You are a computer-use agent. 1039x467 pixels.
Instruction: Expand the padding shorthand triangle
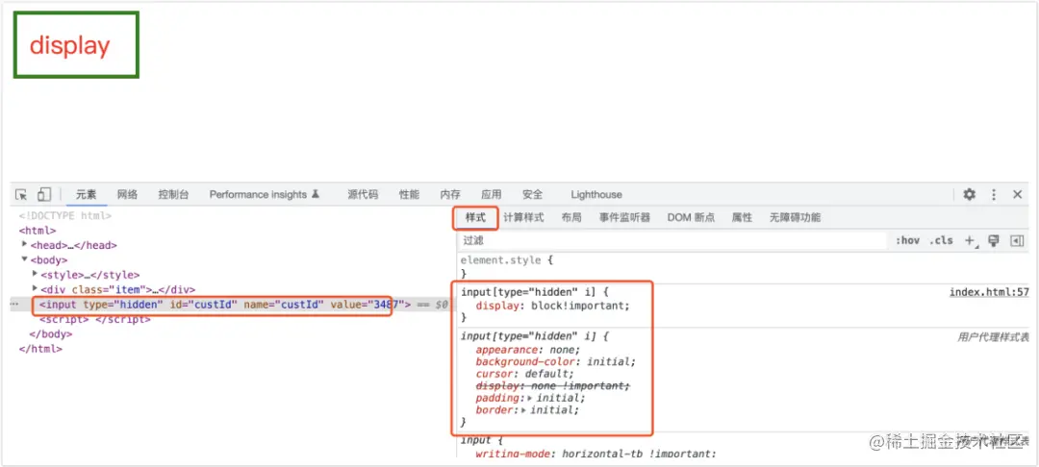point(529,398)
